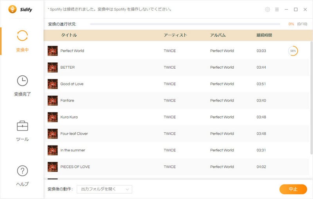
Task: Click the Perfect World track thumbnail
Action: pos(52,51)
